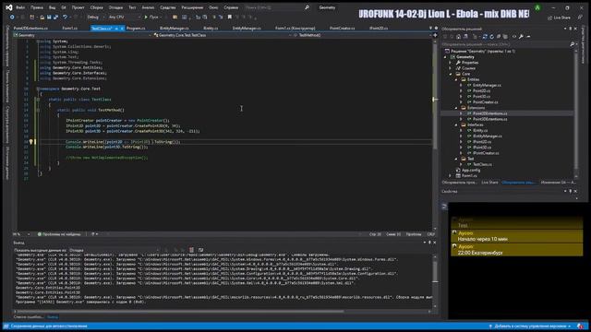Click the Live Share icon at top right
This screenshot has width=591, height=332.
[x=559, y=18]
